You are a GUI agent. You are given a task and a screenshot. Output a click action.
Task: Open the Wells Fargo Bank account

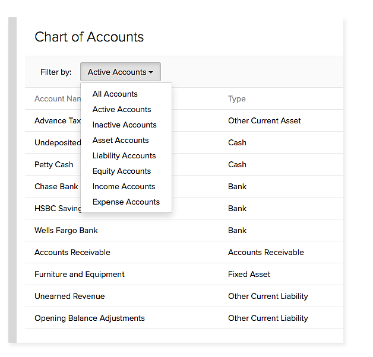pyautogui.click(x=66, y=230)
